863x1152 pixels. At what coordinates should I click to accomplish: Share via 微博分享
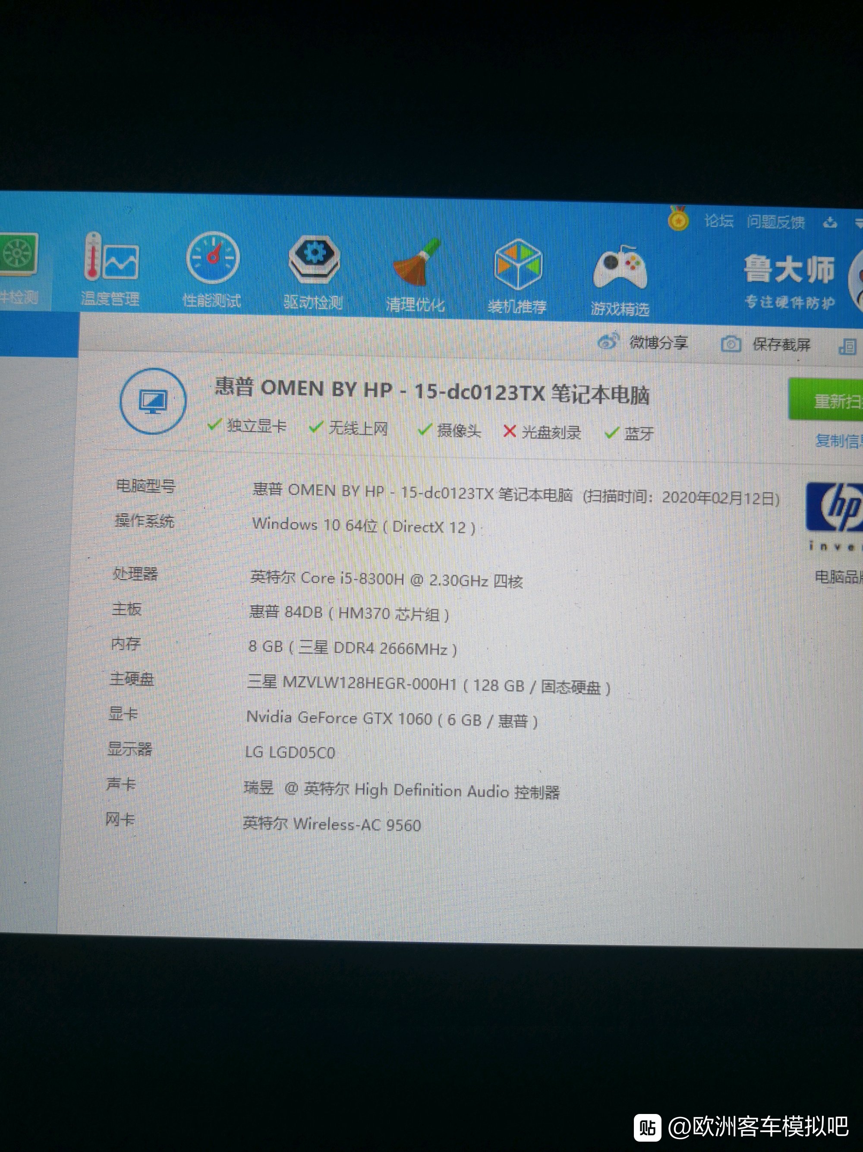pos(658,342)
